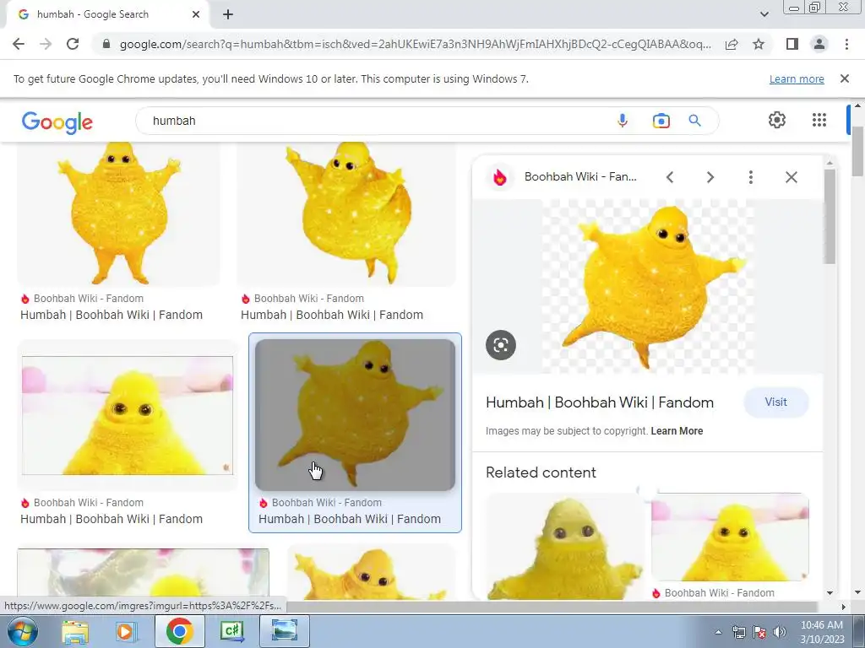The image size is (865, 648).
Task: Click the page vertical scrollbar thumb
Action: tap(857, 152)
